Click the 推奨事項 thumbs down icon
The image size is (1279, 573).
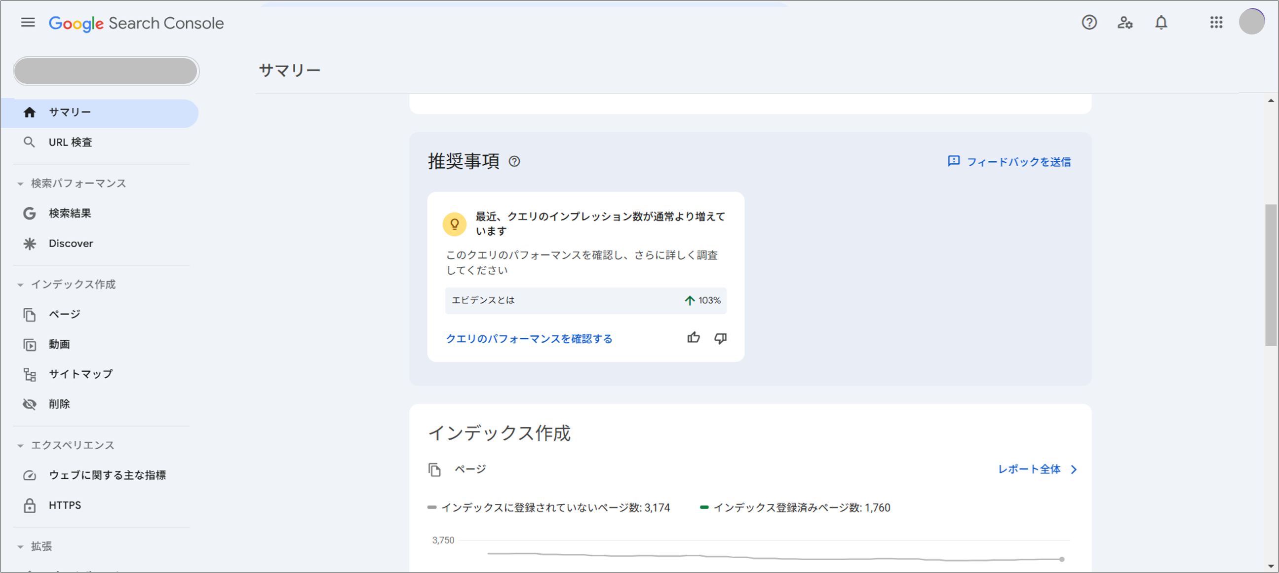pyautogui.click(x=721, y=338)
